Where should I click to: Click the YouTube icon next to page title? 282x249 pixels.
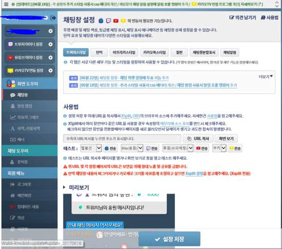point(116,21)
